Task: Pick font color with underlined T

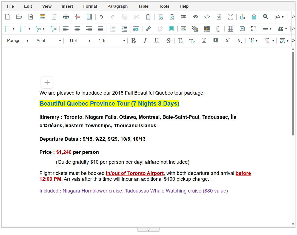Action: (x=204, y=41)
